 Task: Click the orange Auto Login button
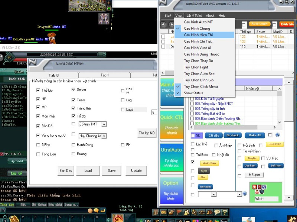tap(260, 24)
